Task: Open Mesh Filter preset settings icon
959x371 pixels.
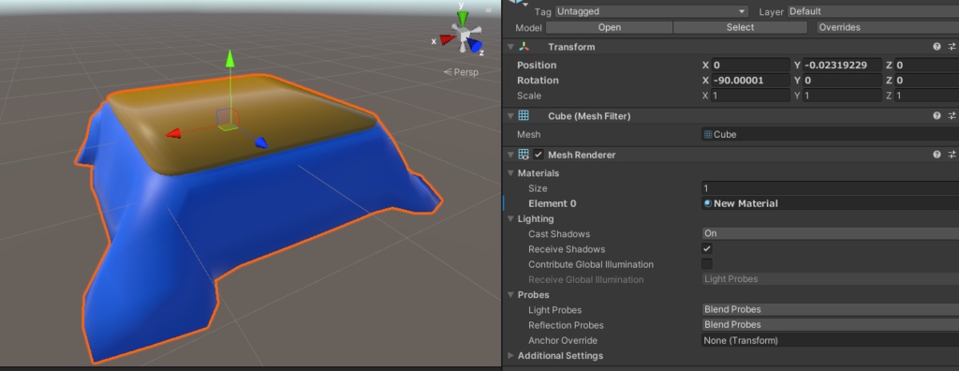Action: (952, 116)
